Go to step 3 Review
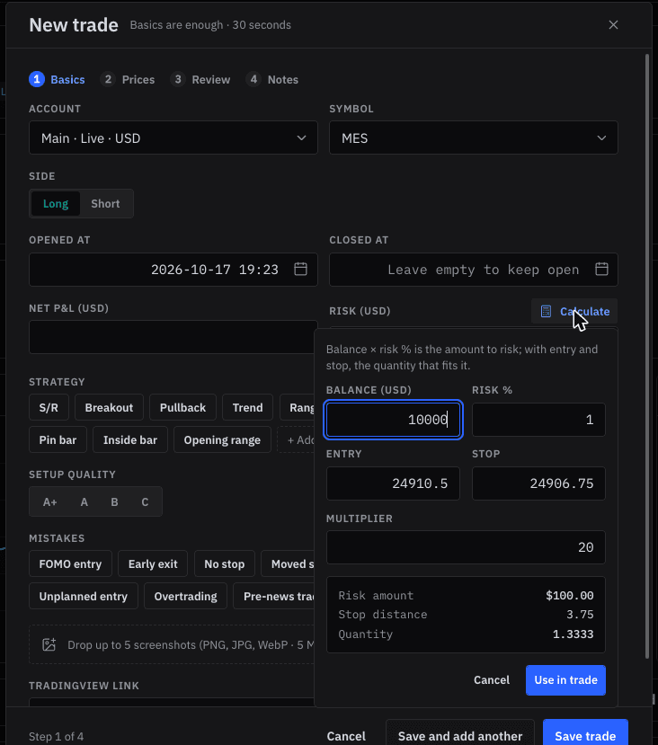This screenshot has width=658, height=745. [x=200, y=79]
